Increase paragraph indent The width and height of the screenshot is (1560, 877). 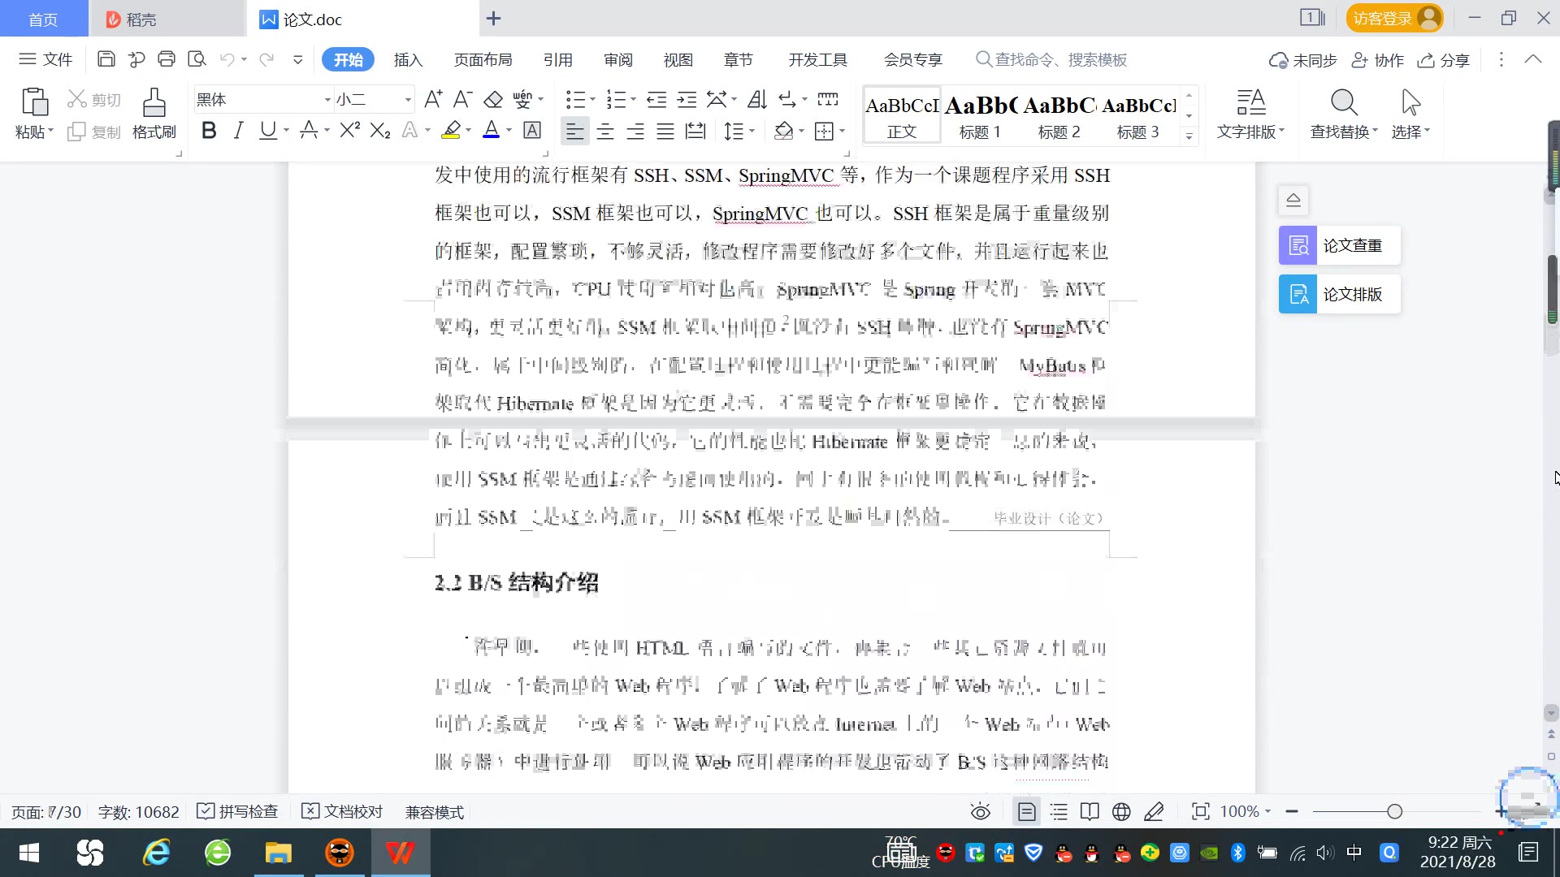pos(687,99)
